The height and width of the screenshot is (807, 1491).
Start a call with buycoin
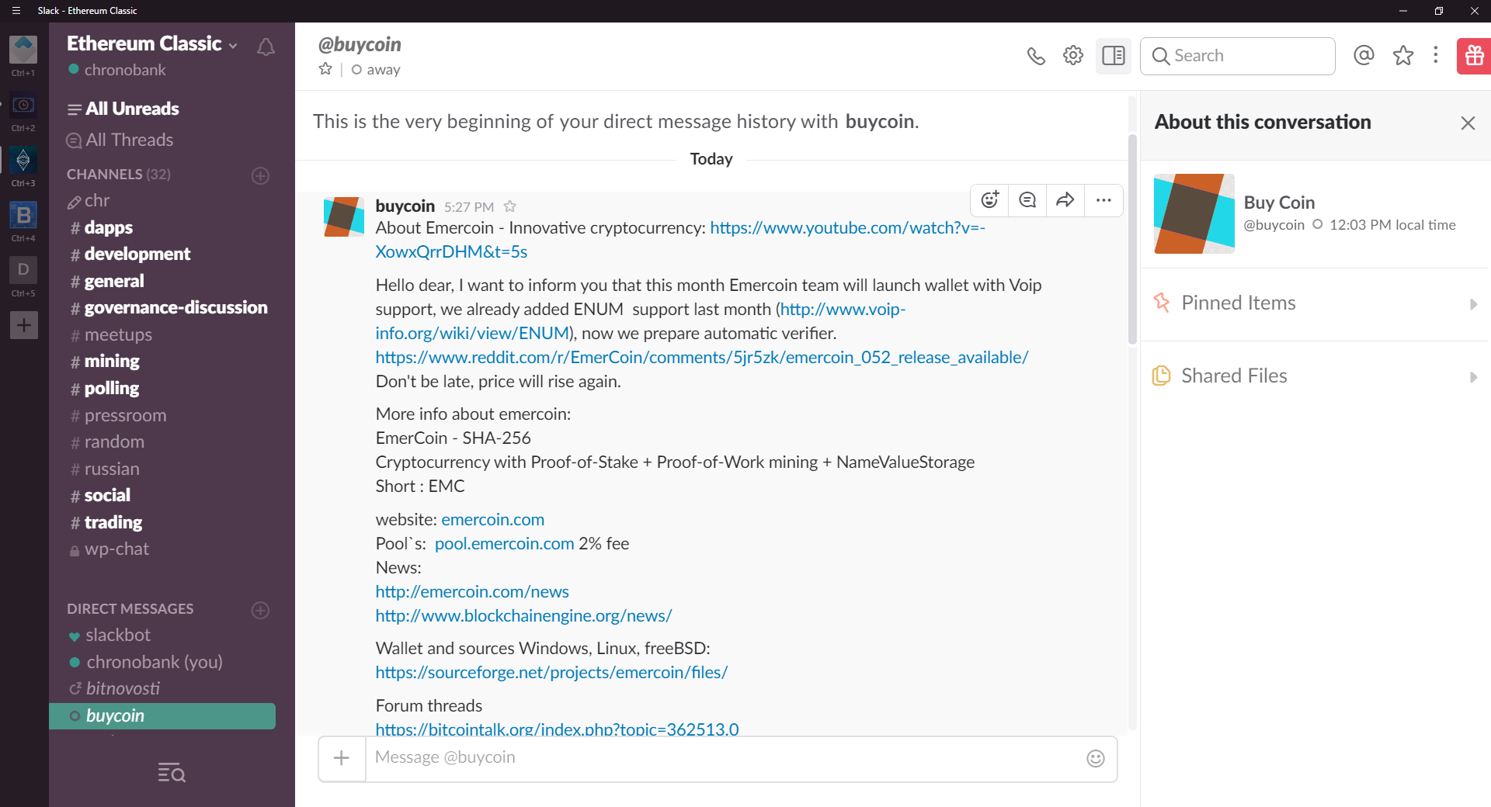click(1036, 56)
